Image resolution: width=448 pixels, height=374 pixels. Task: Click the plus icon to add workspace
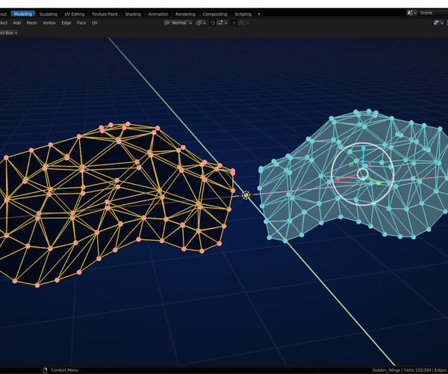click(x=259, y=13)
